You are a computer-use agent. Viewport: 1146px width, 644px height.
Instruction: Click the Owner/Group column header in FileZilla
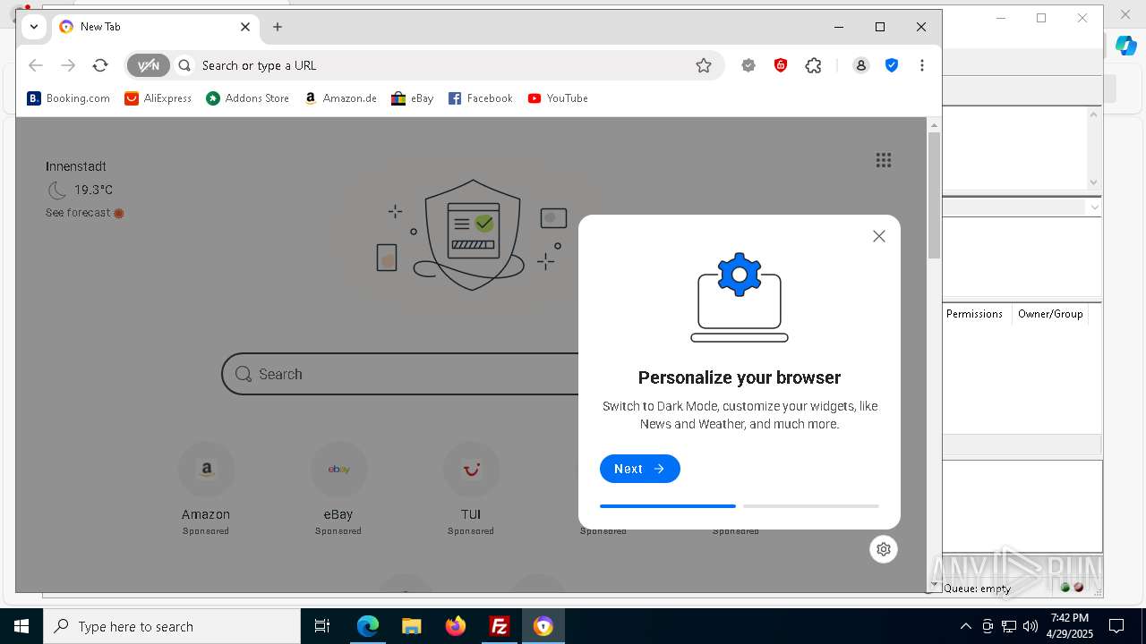click(x=1050, y=314)
